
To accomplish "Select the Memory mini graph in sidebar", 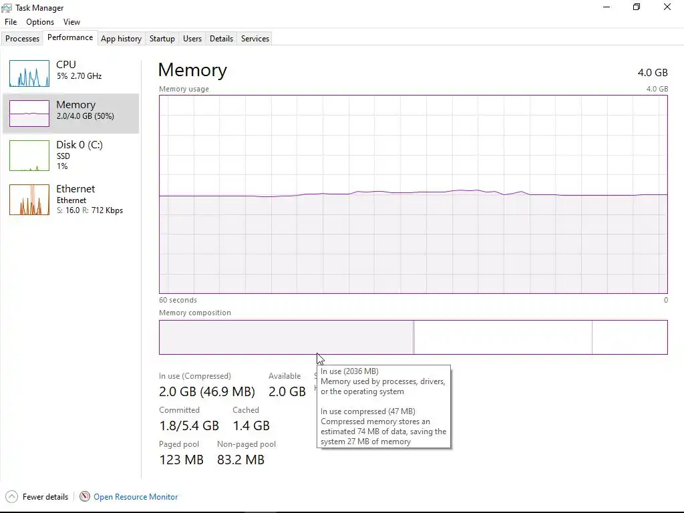I will click(29, 114).
